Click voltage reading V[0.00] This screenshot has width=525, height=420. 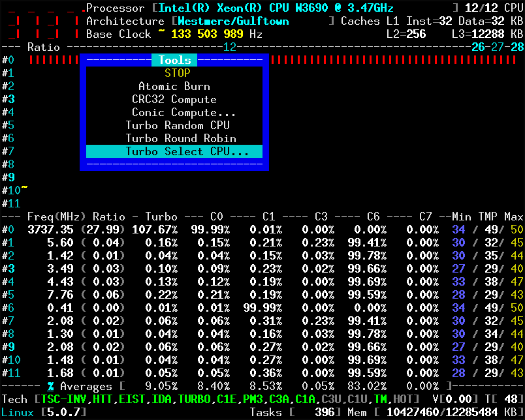tap(455, 399)
